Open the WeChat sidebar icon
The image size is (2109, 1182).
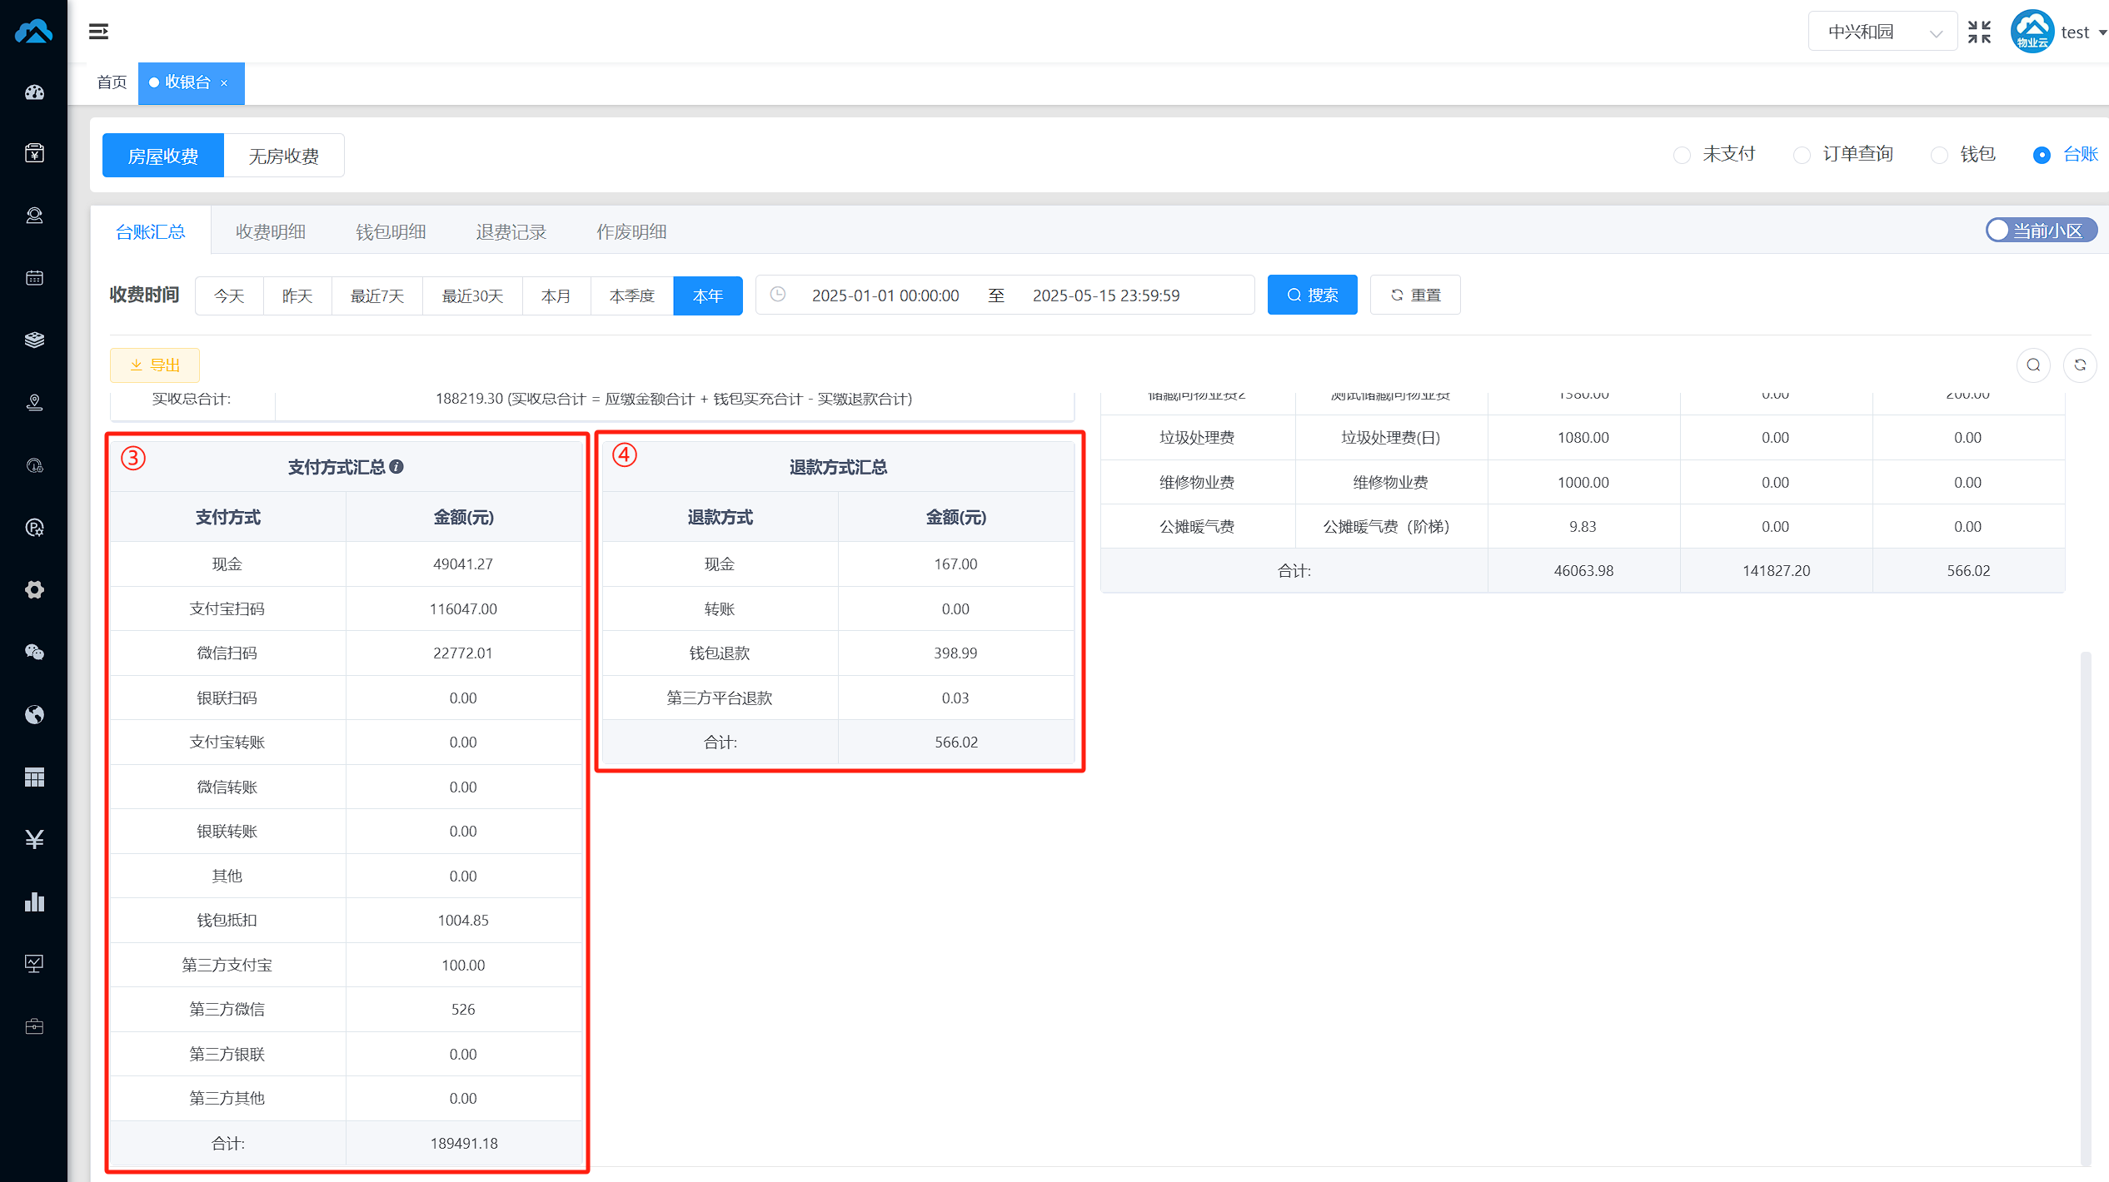34,653
